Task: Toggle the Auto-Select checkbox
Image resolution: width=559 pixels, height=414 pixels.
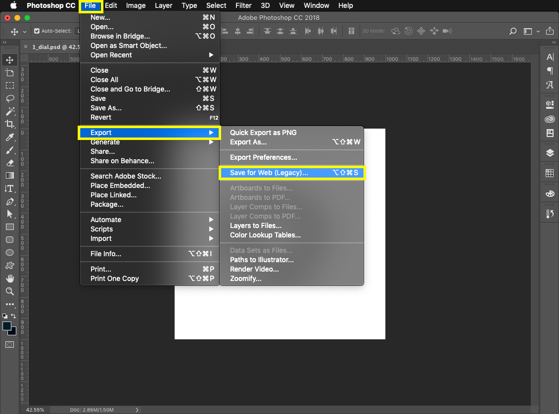Action: click(37, 31)
